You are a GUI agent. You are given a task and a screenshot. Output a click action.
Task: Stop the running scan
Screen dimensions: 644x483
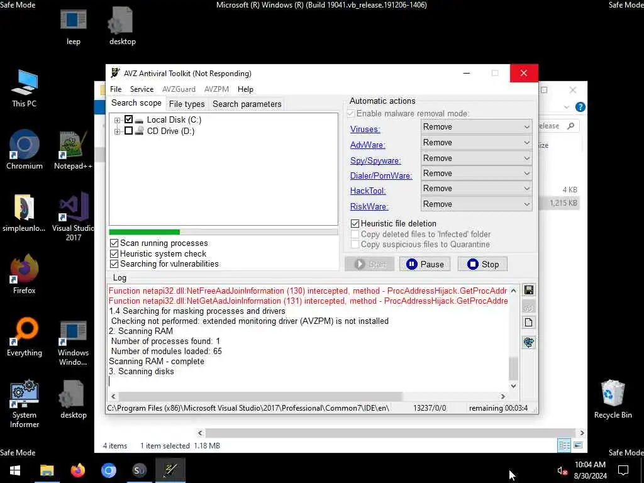[482, 264]
